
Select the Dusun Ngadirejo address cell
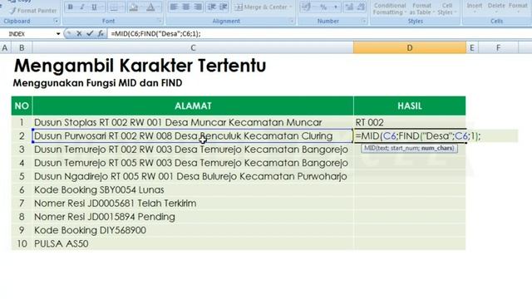pyautogui.click(x=193, y=176)
